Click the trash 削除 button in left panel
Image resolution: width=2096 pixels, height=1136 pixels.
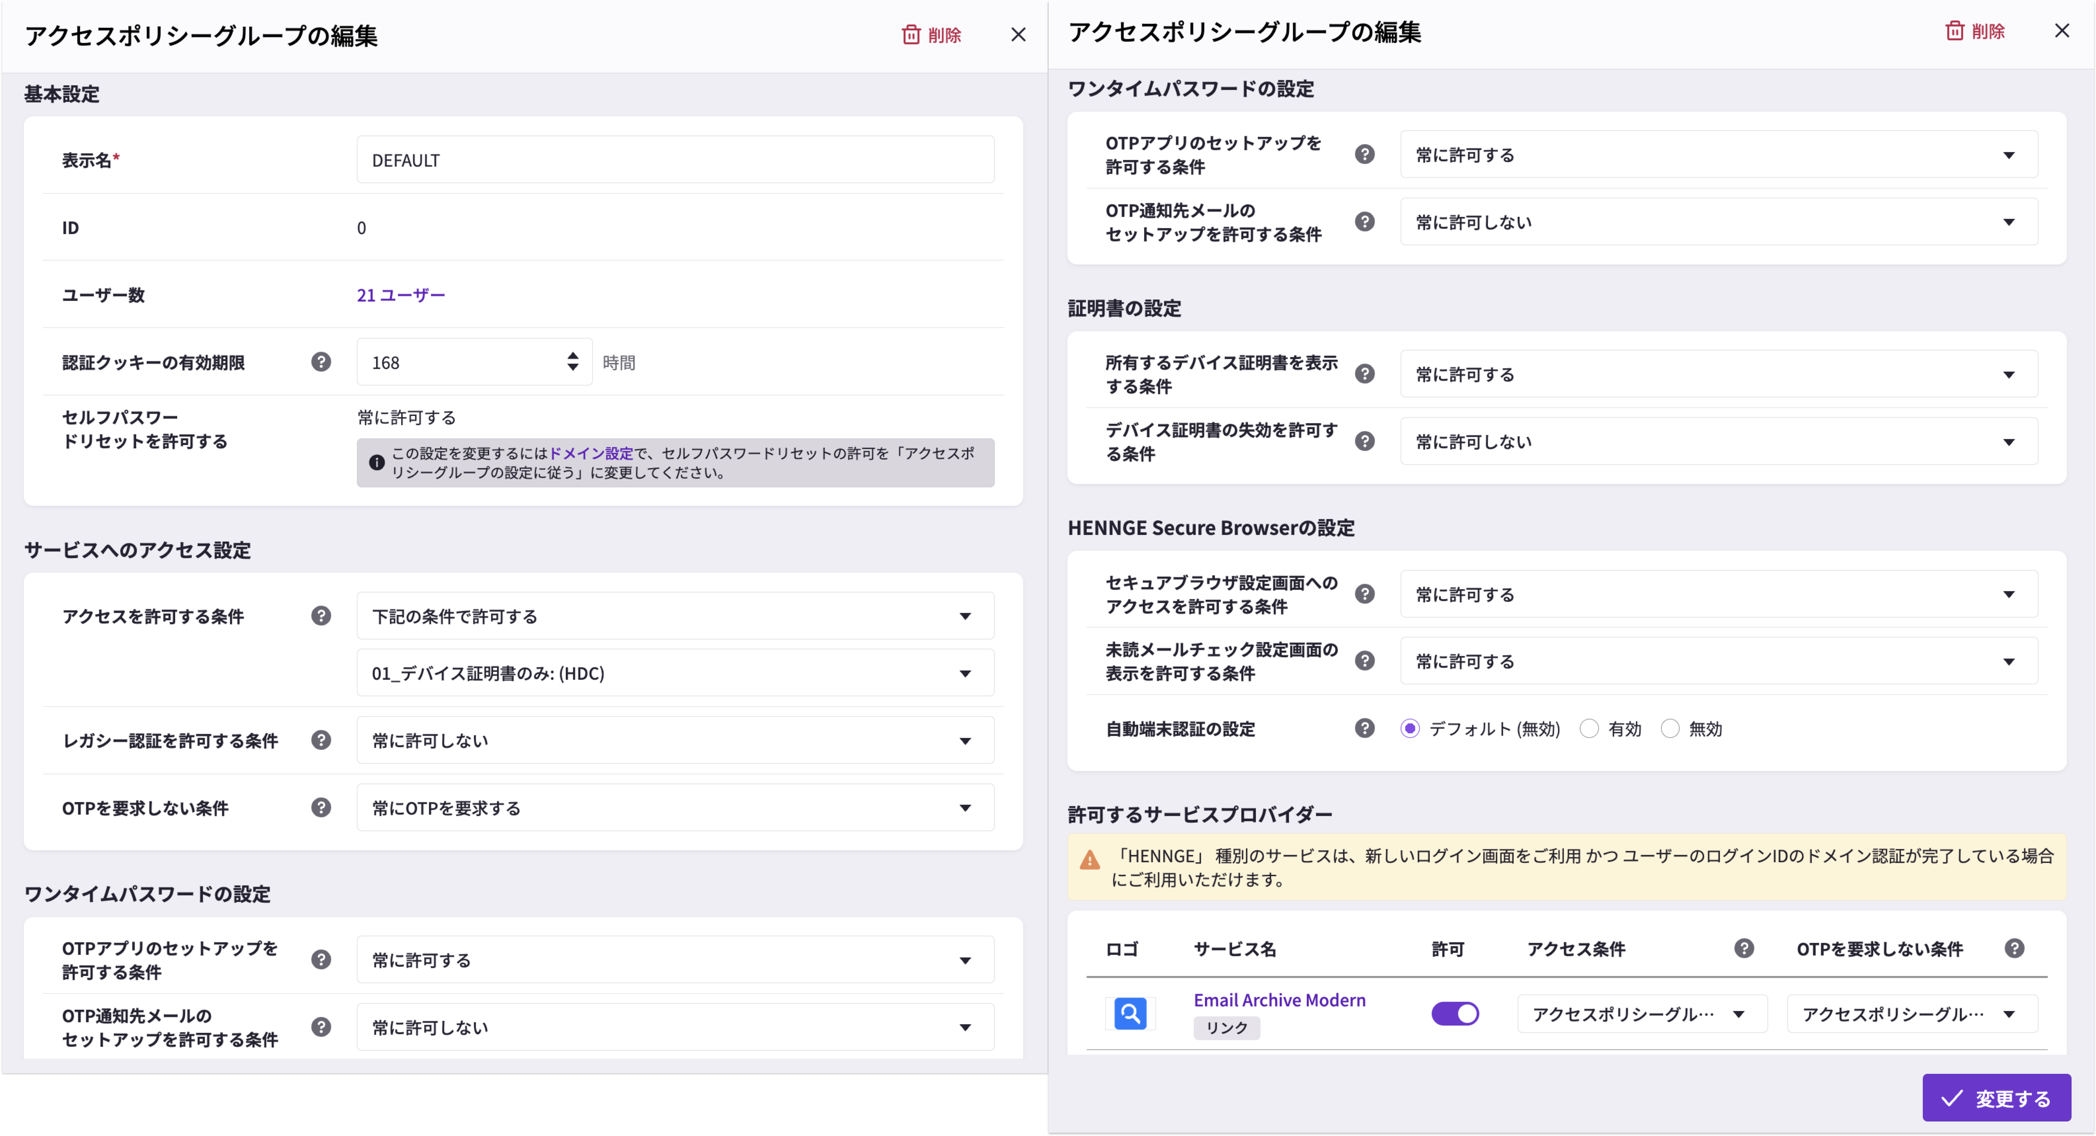click(x=932, y=35)
